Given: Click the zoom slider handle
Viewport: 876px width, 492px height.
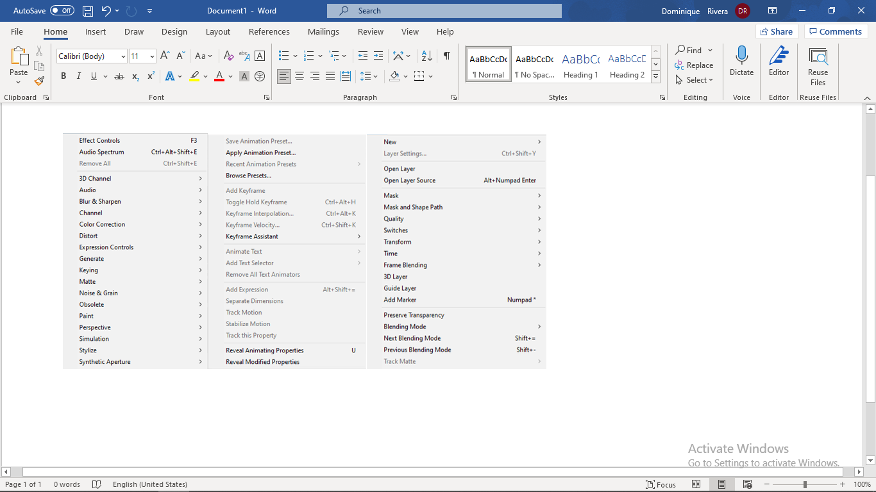Looking at the screenshot, I should 805,484.
